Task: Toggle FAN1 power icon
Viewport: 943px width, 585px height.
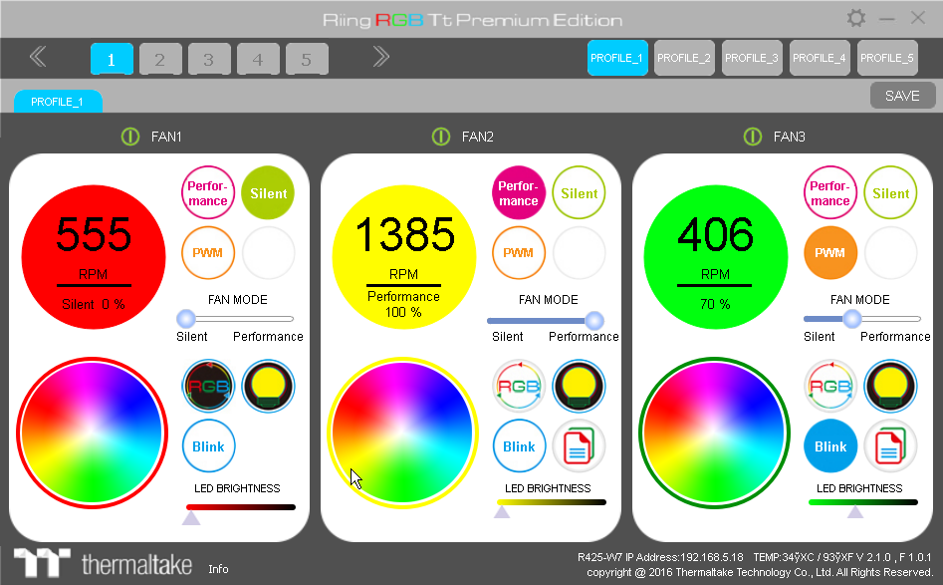Action: pos(129,137)
